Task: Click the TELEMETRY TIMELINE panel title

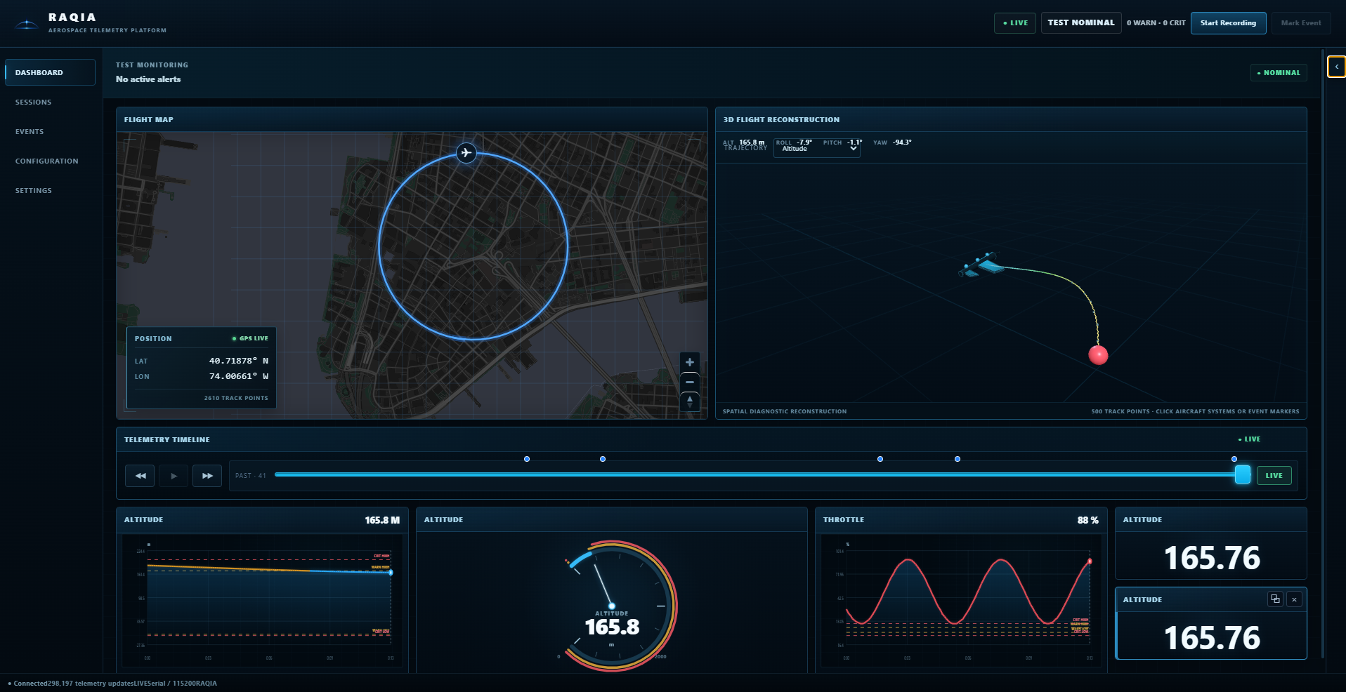Action: point(166,439)
